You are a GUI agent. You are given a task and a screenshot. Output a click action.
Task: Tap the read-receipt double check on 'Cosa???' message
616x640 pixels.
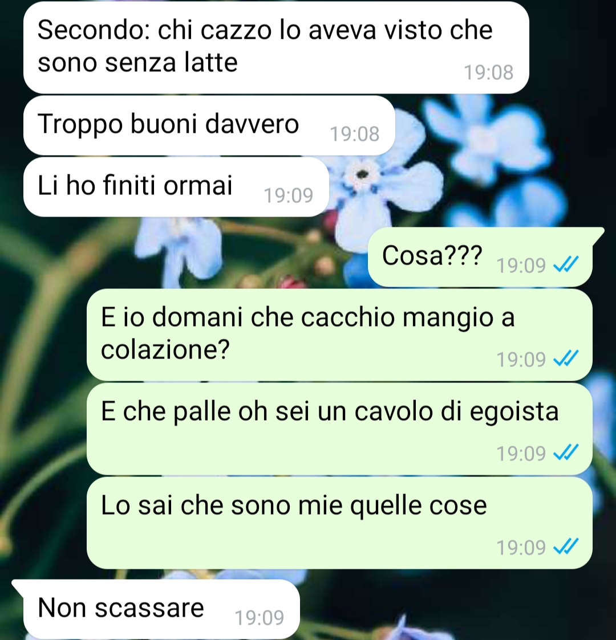566,264
